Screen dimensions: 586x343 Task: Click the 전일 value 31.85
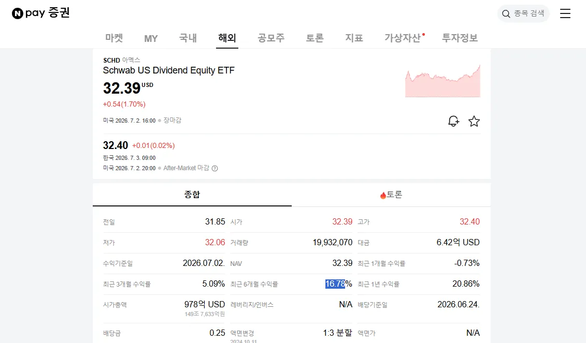(x=215, y=222)
